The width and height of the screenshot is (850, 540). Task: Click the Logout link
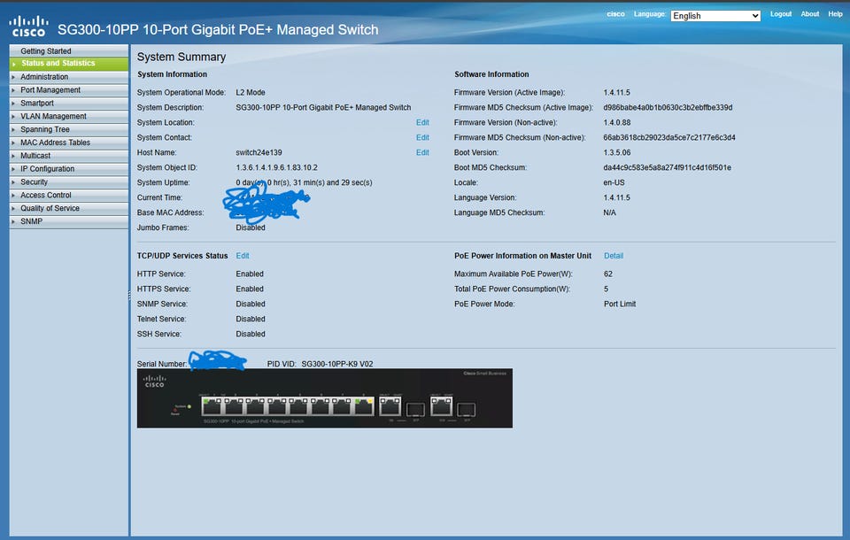pos(781,14)
